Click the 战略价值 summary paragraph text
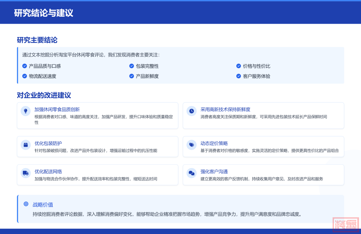 (x=167, y=214)
